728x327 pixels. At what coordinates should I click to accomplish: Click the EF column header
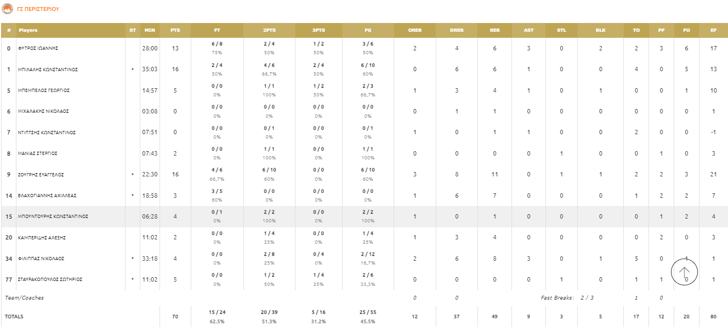[714, 30]
